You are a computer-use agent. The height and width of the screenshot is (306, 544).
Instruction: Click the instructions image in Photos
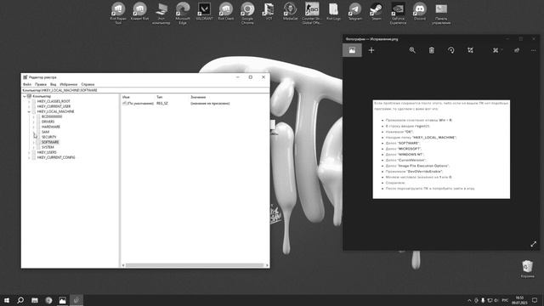(x=441, y=150)
